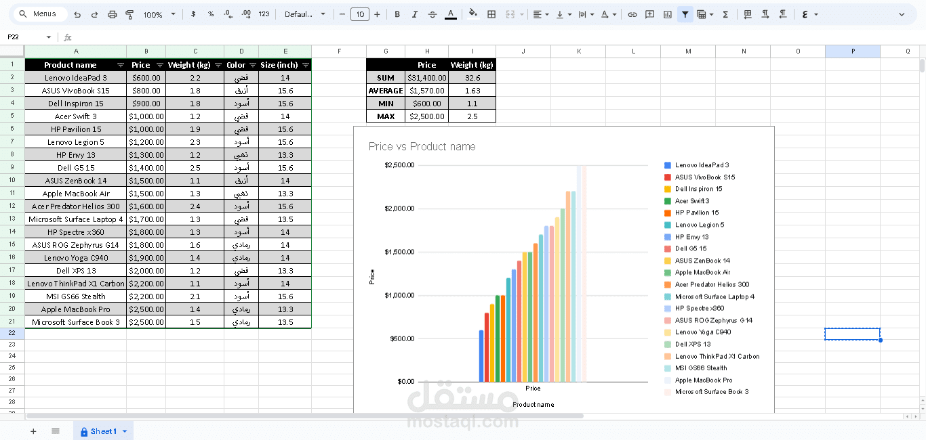Click the sheet direction toolbar icon
This screenshot has height=440, width=926.
[748, 14]
